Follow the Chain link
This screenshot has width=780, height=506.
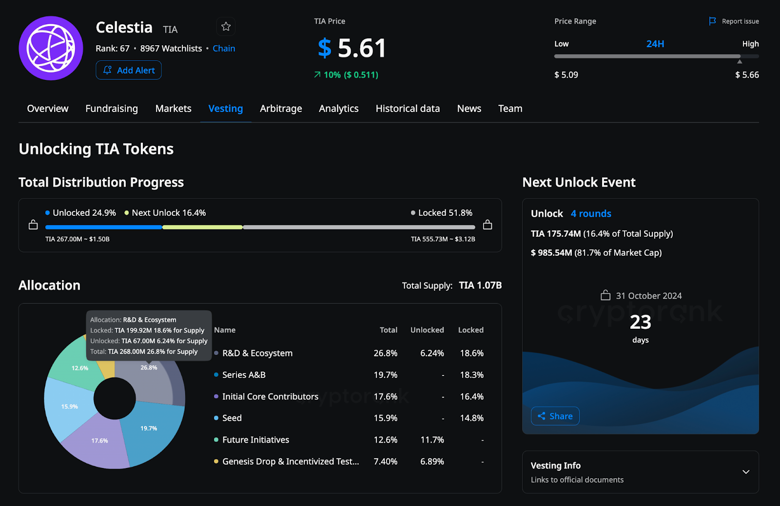(224, 48)
